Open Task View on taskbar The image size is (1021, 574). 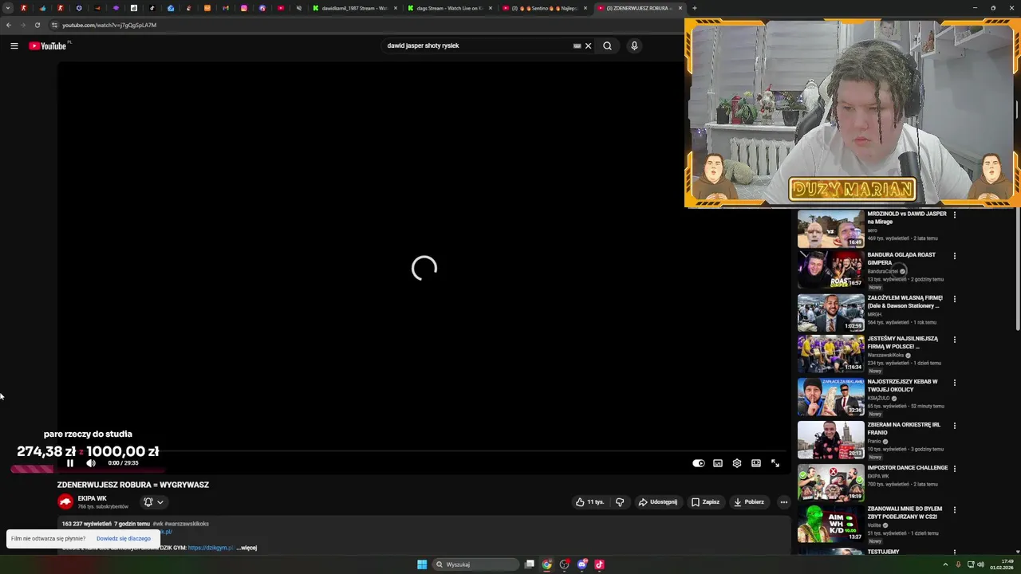point(529,564)
